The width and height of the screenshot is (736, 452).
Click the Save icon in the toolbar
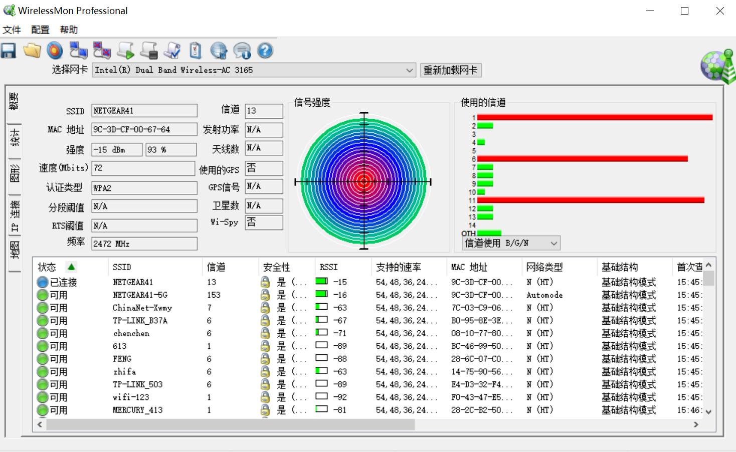[x=9, y=51]
